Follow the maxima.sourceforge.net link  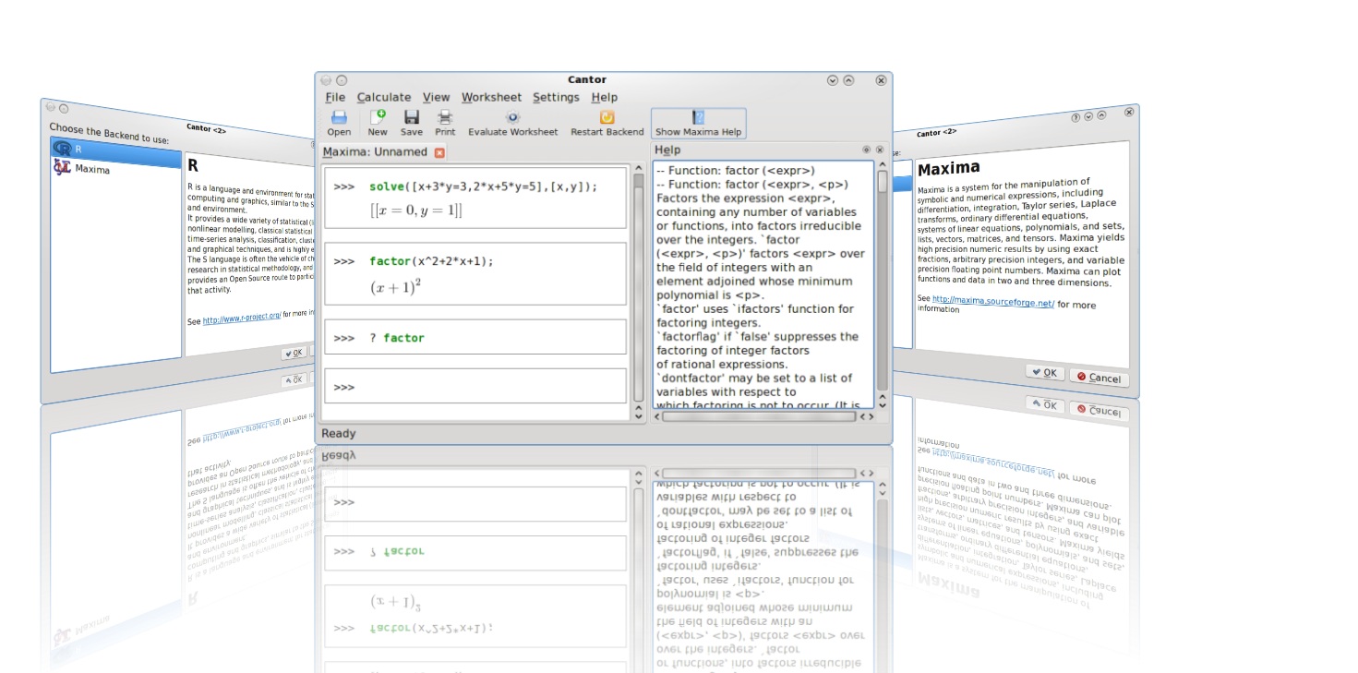pos(992,301)
